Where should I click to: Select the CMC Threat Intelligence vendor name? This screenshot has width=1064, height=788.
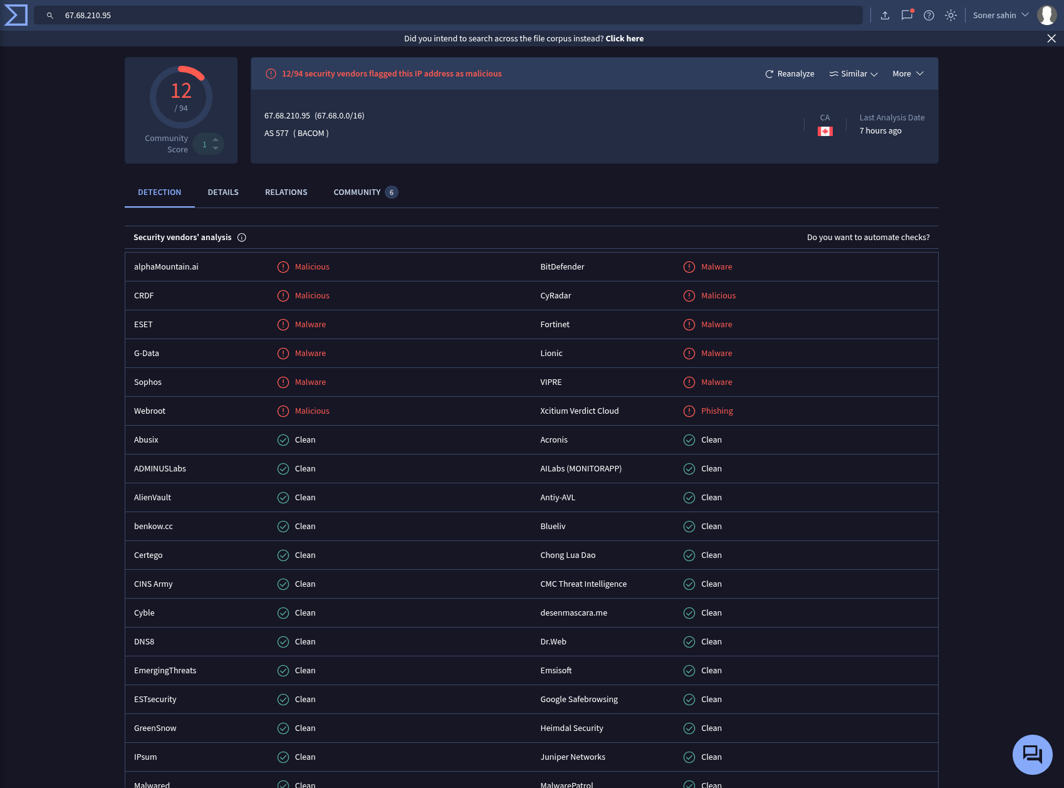[583, 584]
